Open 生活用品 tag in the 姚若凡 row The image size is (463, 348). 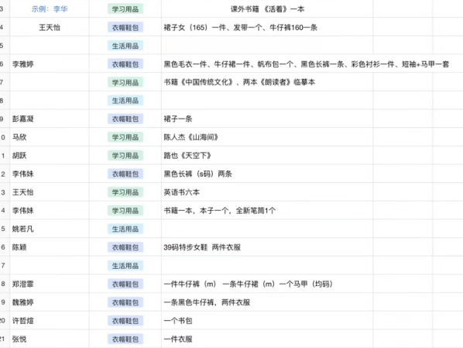125,229
